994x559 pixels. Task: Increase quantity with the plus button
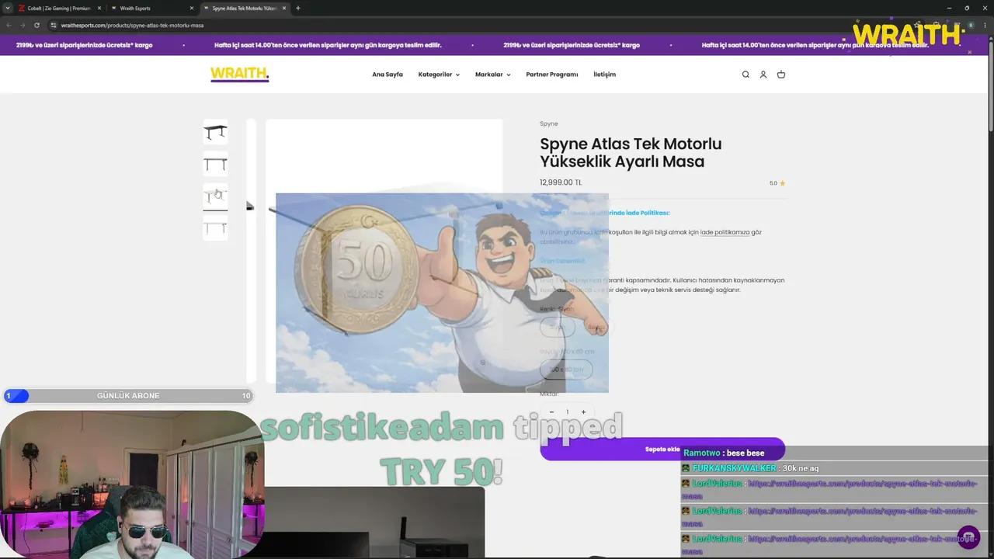tap(583, 412)
